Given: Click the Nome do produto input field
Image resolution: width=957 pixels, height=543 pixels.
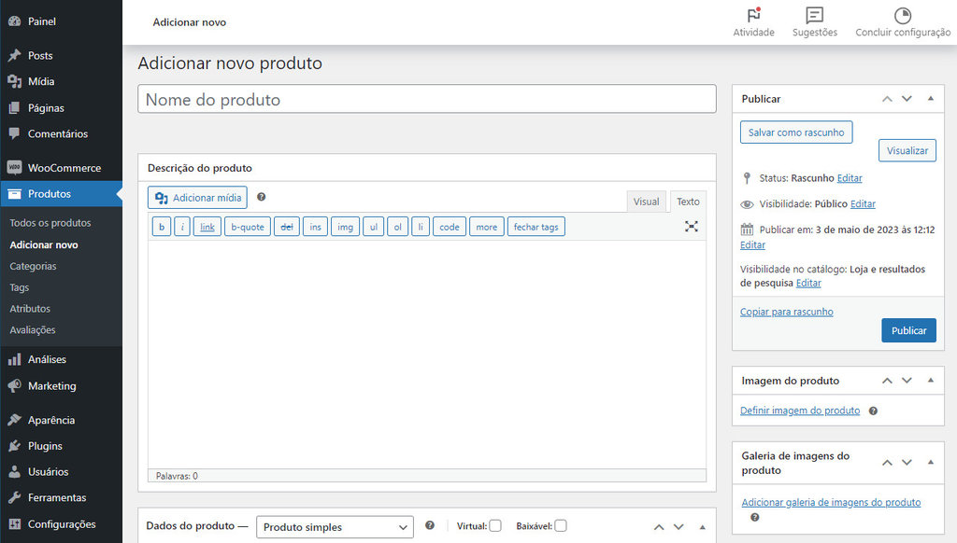Looking at the screenshot, I should [426, 99].
